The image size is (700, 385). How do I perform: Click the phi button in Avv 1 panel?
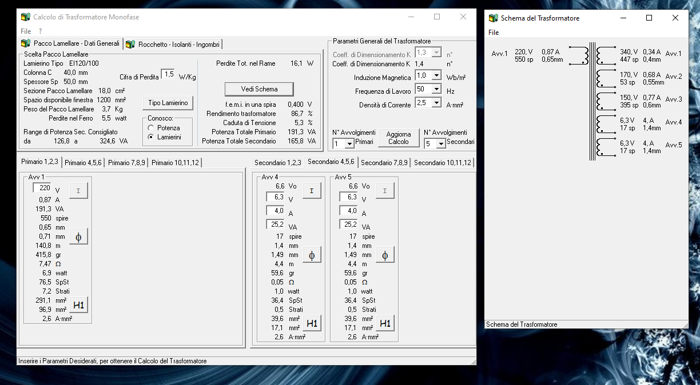coord(78,236)
